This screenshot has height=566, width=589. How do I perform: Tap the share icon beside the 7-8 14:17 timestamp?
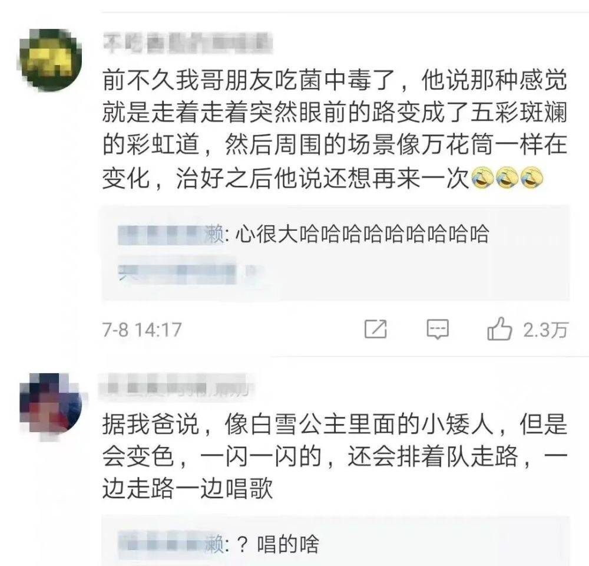[376, 329]
